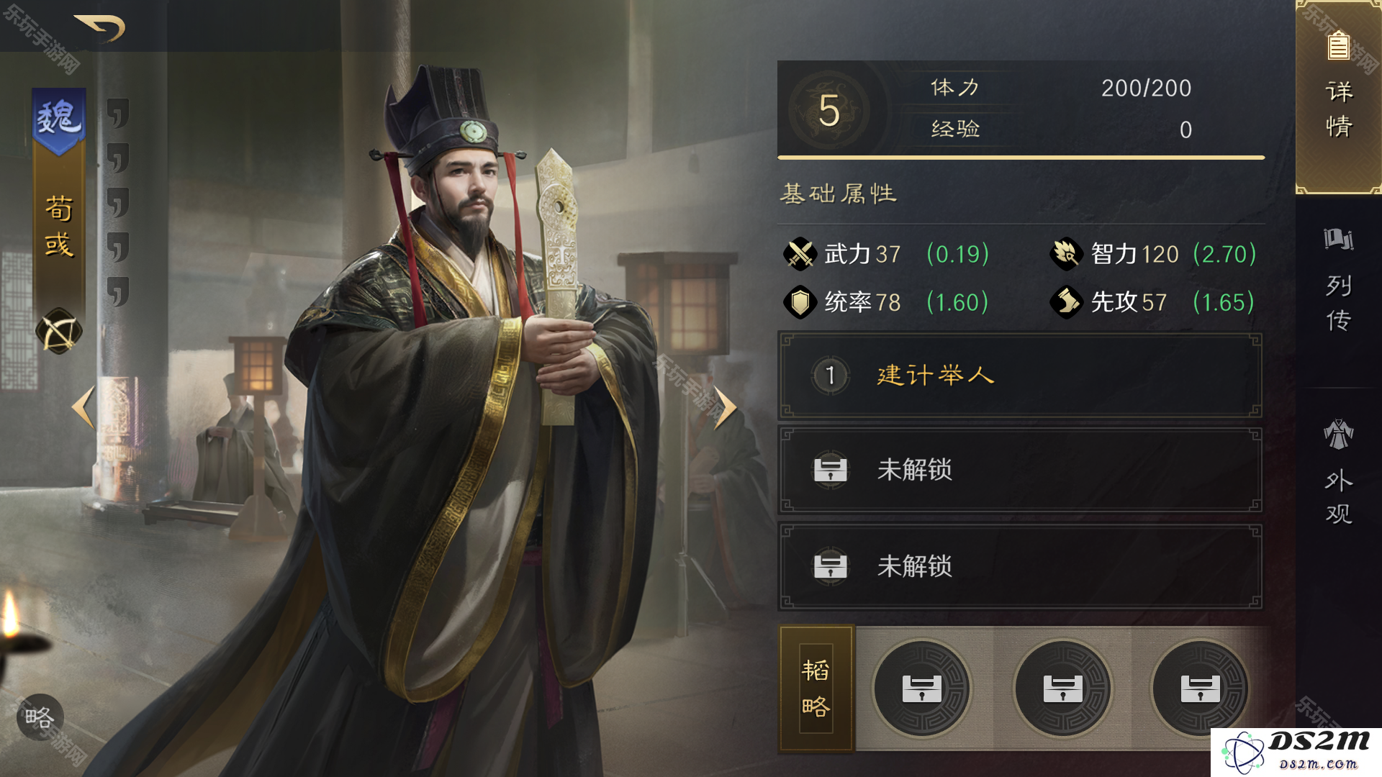This screenshot has width=1382, height=777.
Task: Open the 外观 appearance tab
Action: tap(1339, 471)
